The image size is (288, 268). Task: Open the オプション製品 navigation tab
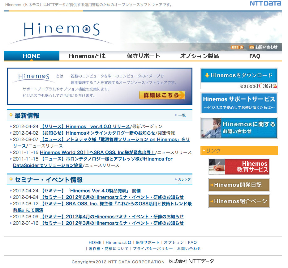point(200,56)
